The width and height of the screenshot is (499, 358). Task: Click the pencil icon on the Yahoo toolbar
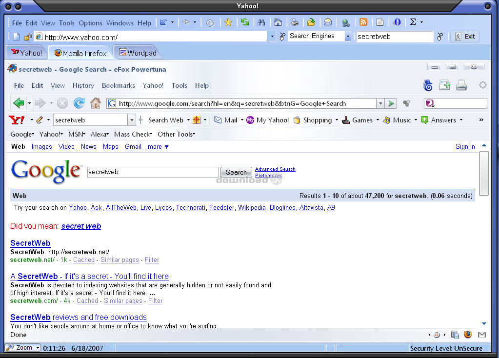[40, 120]
